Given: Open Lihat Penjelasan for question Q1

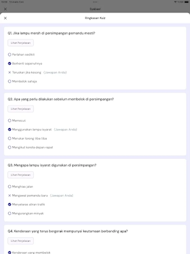Looking at the screenshot, I should [x=21, y=43].
